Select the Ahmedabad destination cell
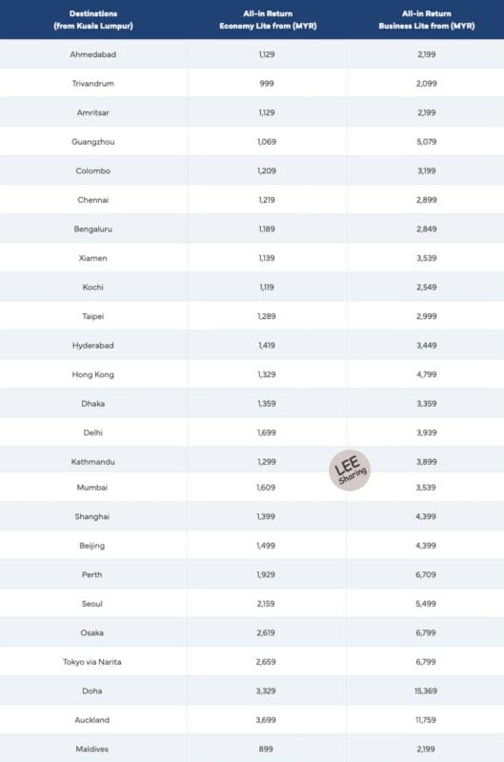The image size is (504, 762). pos(93,54)
